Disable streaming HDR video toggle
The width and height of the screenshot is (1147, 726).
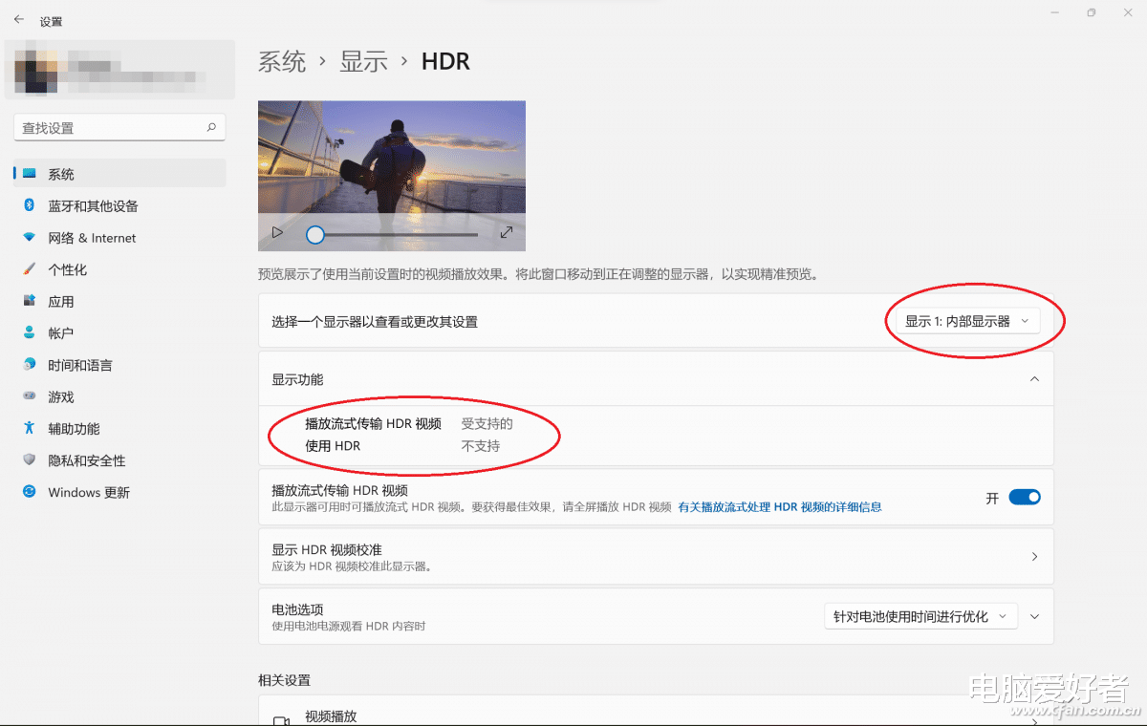tap(1024, 497)
